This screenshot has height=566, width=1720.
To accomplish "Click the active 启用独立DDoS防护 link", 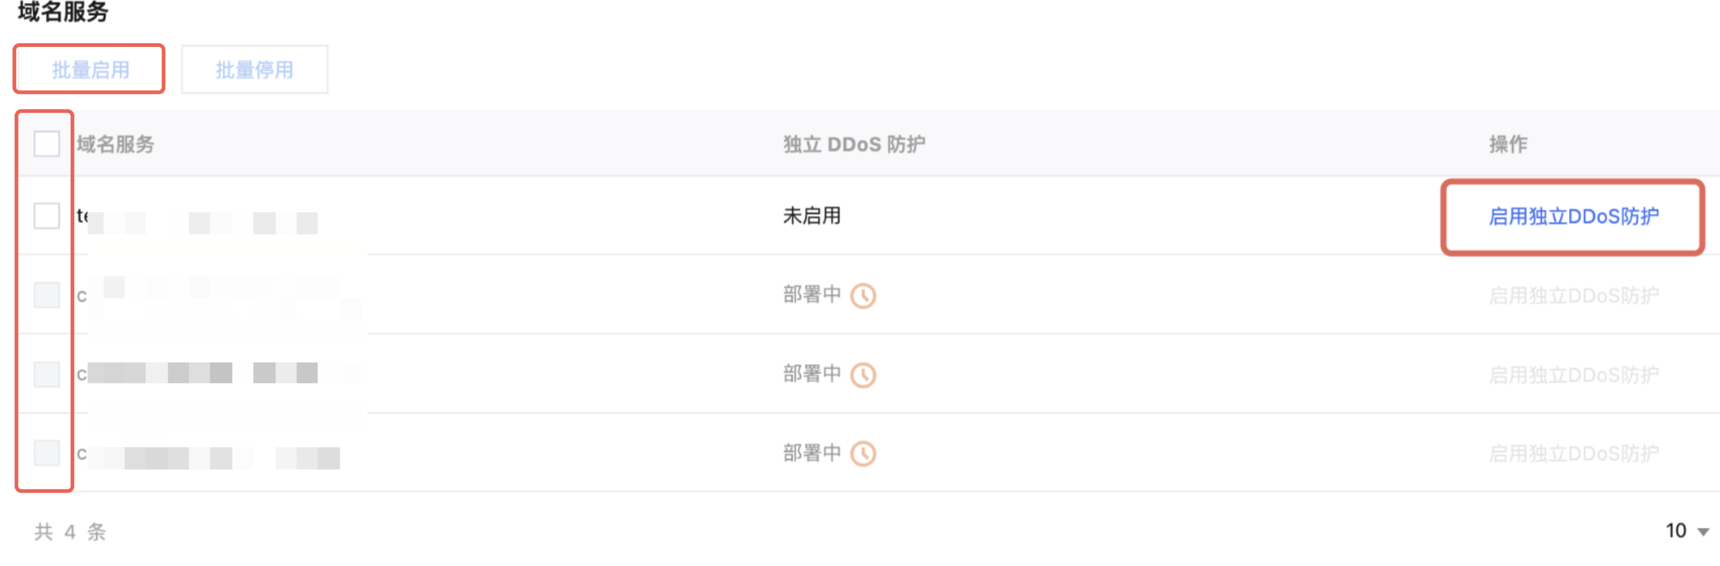I will coord(1573,217).
